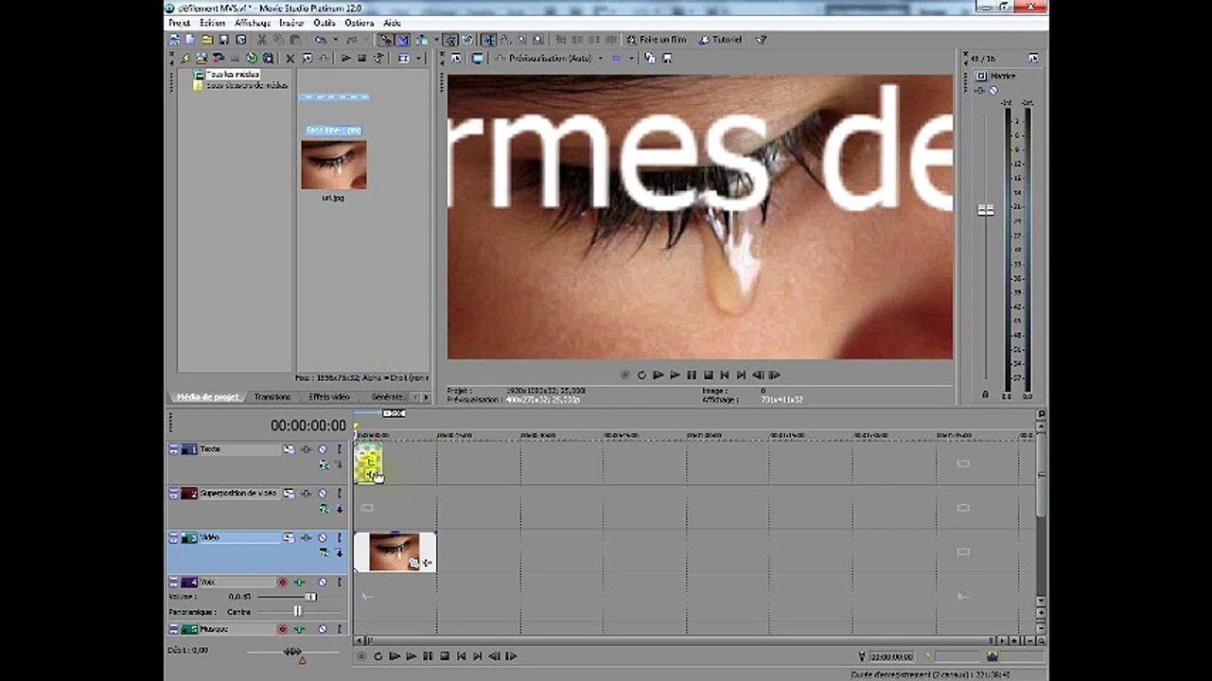The height and width of the screenshot is (681, 1212).
Task: Click Play From Start under the timeline
Action: (x=395, y=656)
